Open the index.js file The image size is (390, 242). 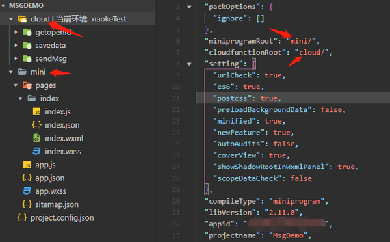(58, 112)
